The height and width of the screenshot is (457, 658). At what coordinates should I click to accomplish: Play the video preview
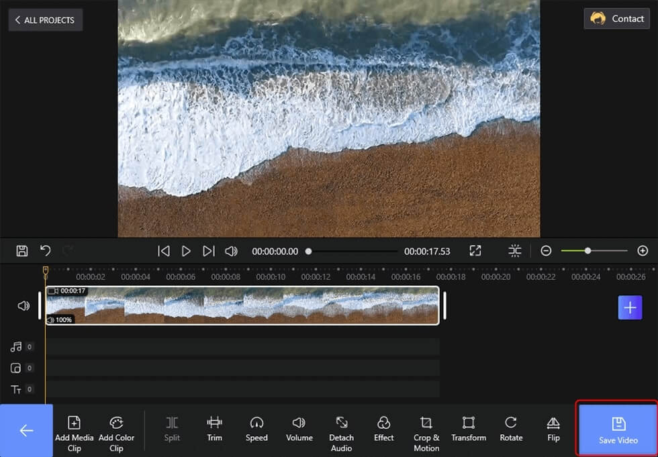(186, 251)
